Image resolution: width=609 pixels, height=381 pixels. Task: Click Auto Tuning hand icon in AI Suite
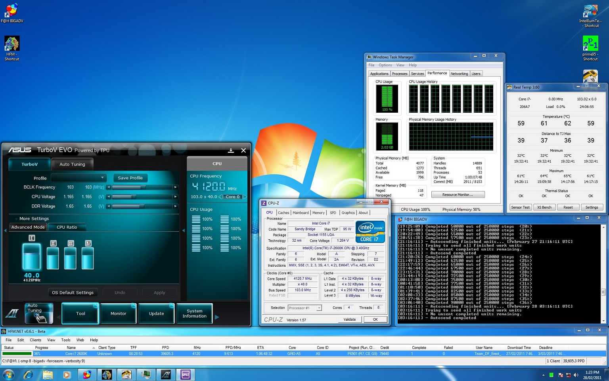tap(39, 314)
